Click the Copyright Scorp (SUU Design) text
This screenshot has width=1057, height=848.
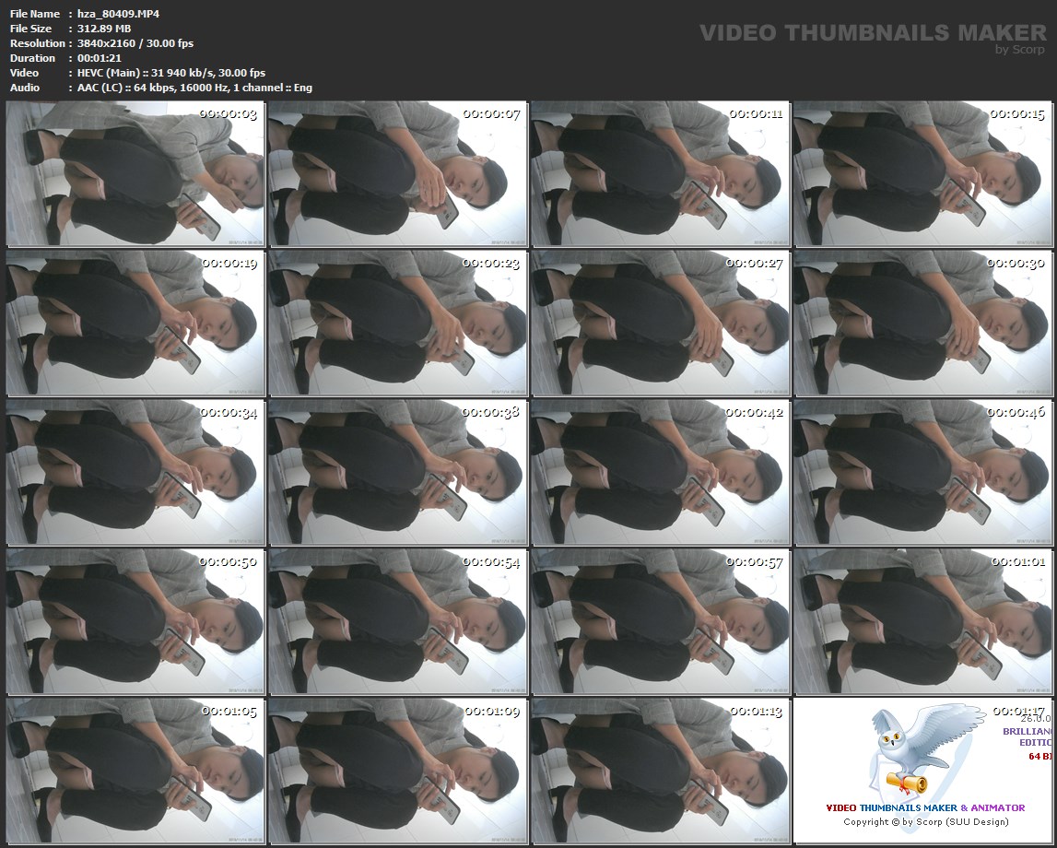pos(925,821)
